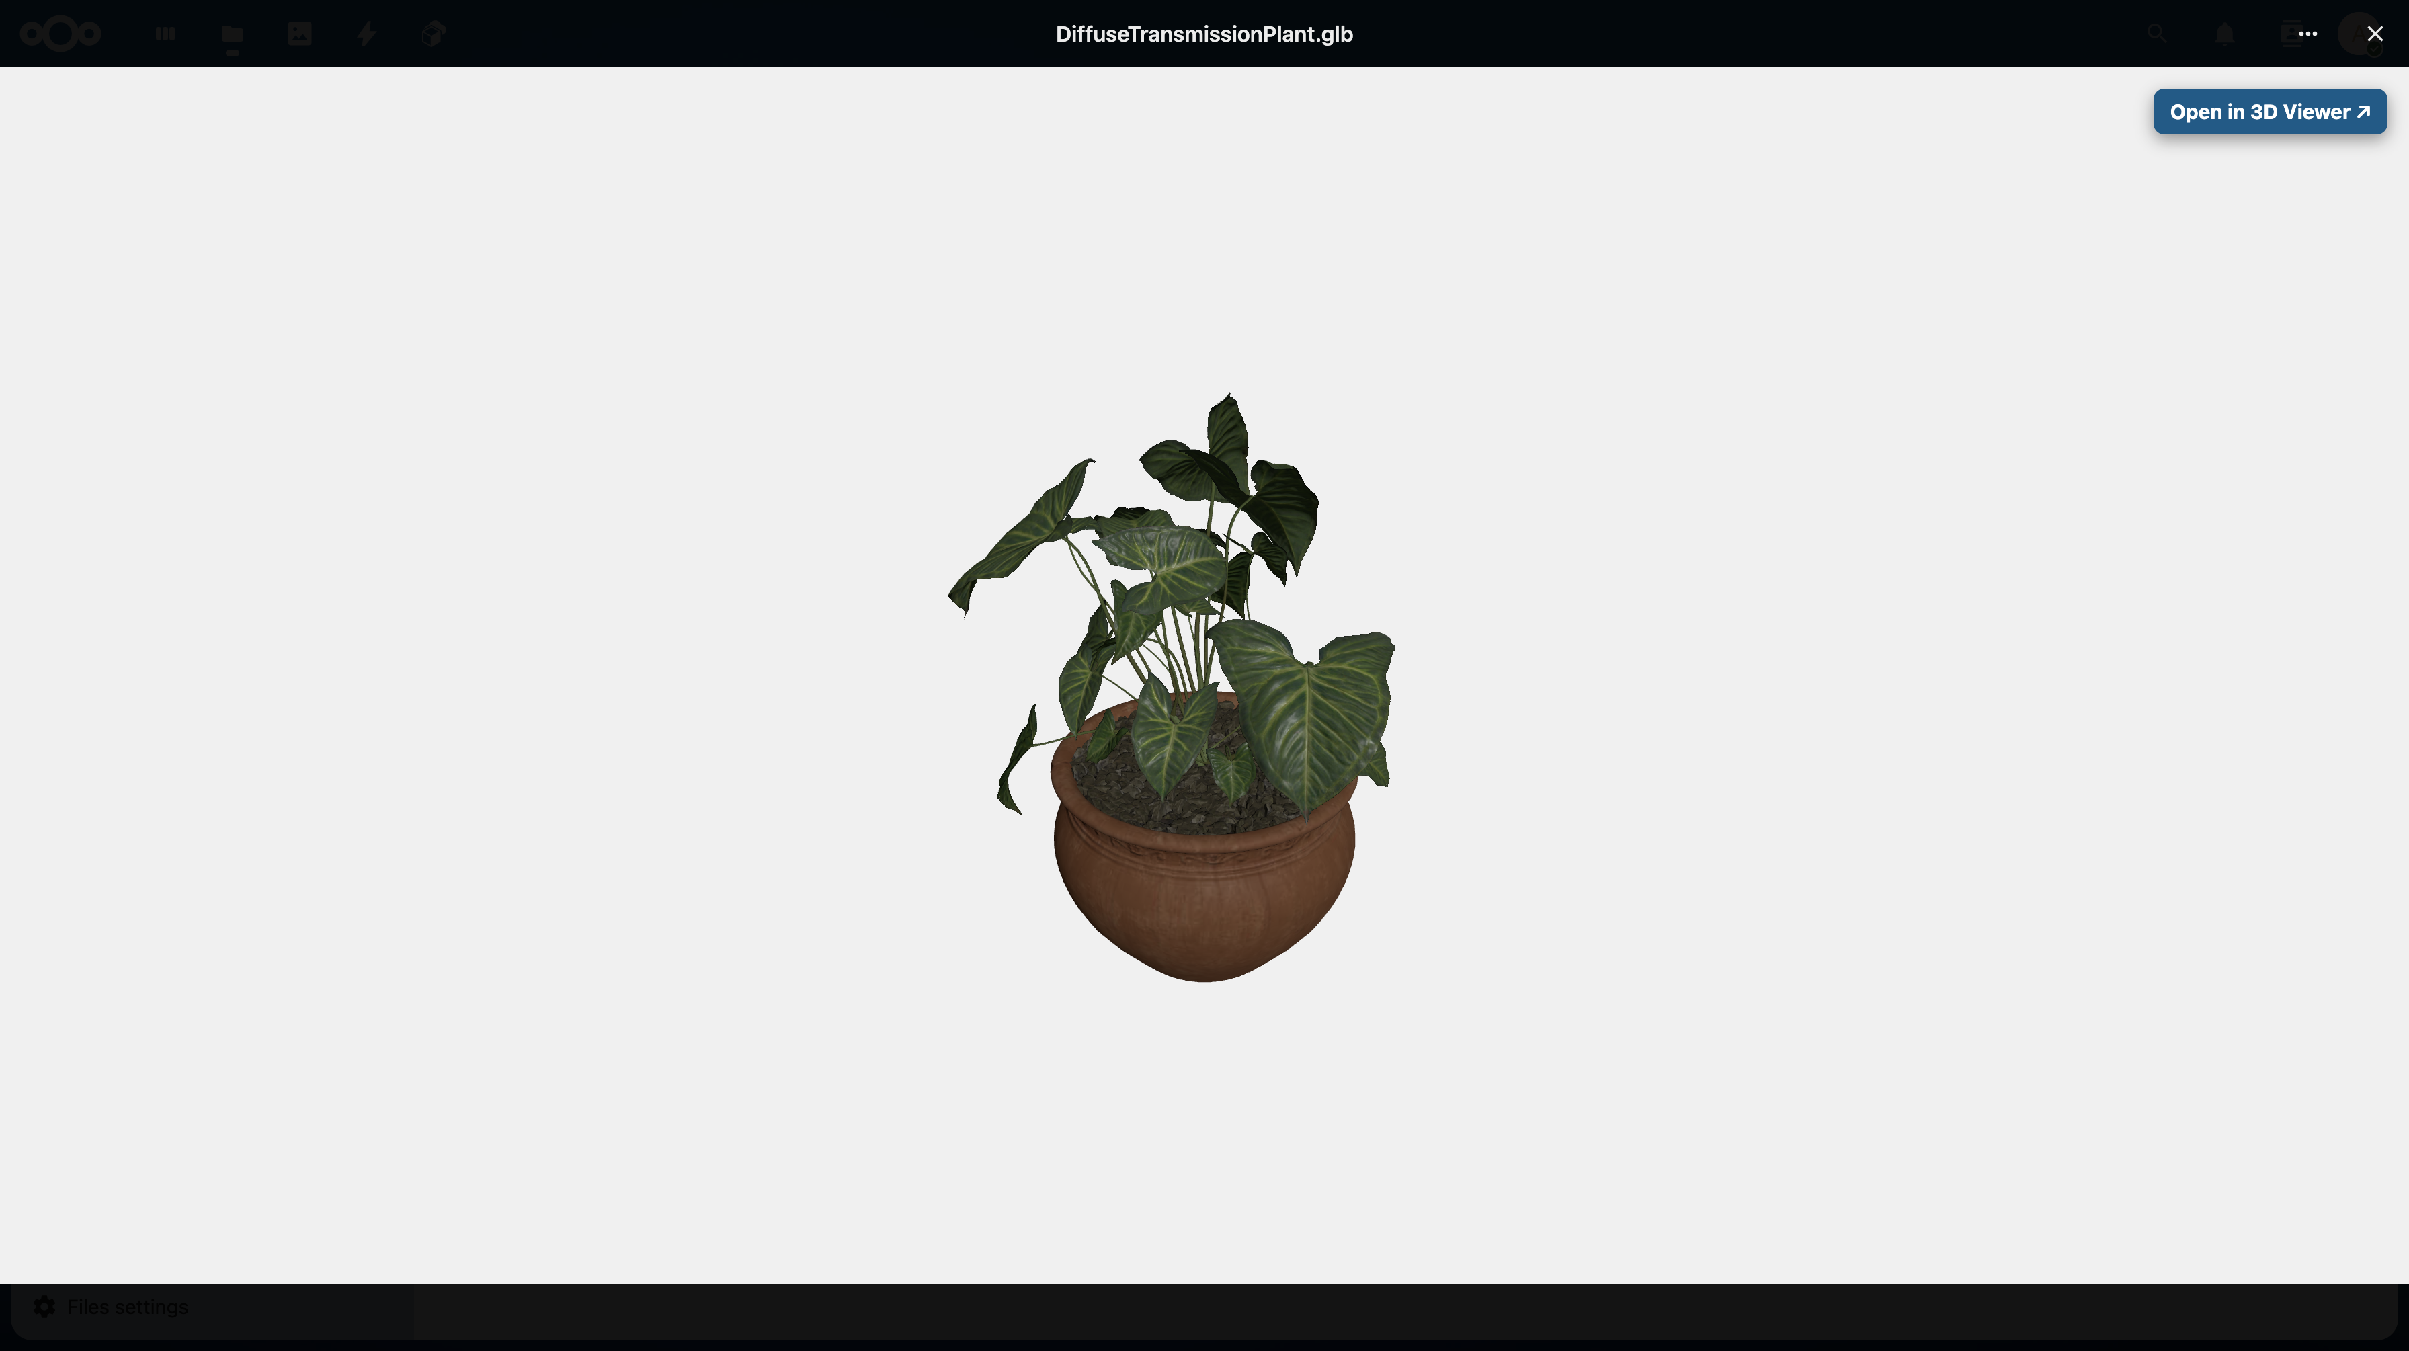The width and height of the screenshot is (2409, 1351).
Task: Open the three-dots actions menu
Action: 2308,34
